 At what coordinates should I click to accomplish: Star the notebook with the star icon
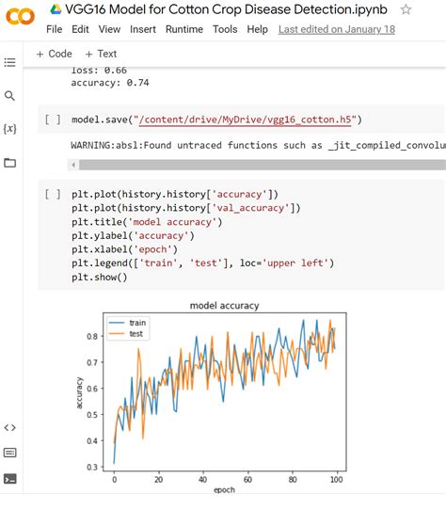pyautogui.click(x=406, y=9)
